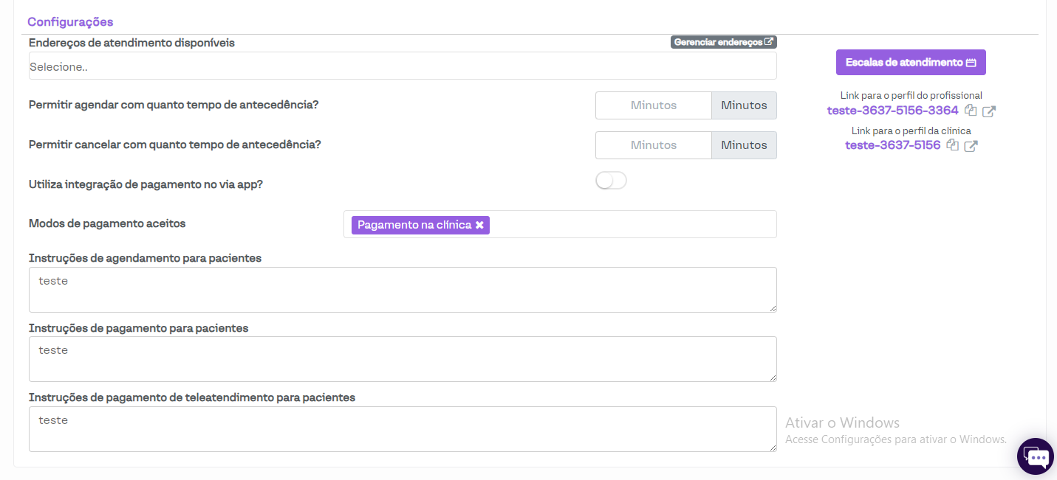The height and width of the screenshot is (480, 1057).
Task: Open clinic profile external link icon
Action: 971,146
